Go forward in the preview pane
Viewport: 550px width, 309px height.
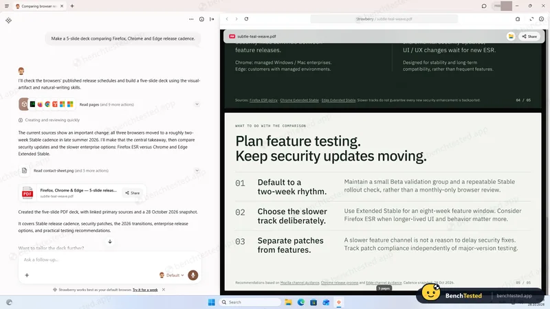coord(236,19)
